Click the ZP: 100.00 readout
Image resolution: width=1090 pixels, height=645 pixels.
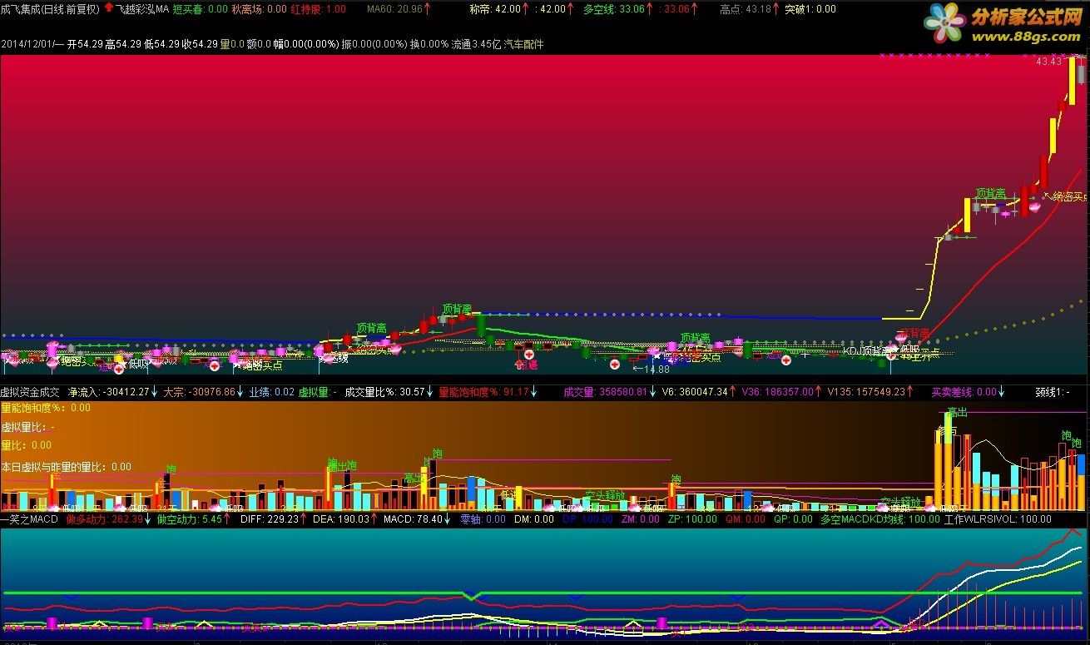[692, 519]
